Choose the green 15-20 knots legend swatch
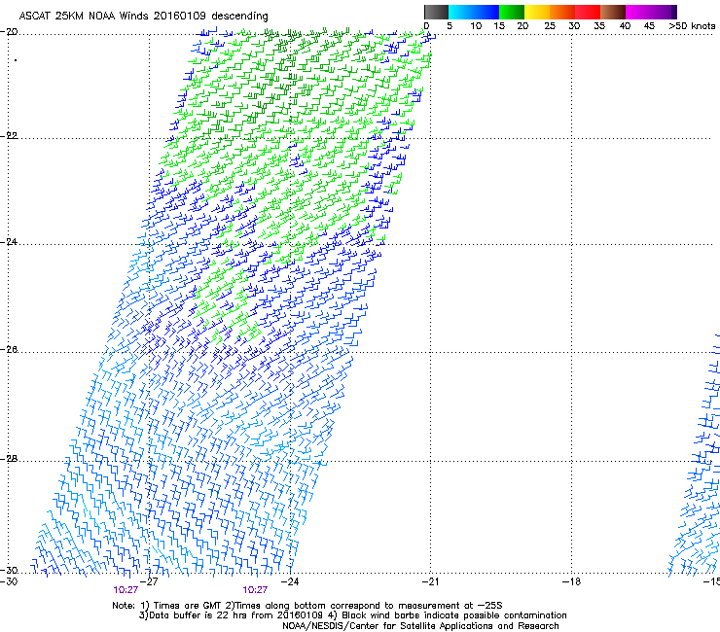The height and width of the screenshot is (632, 720). 512,12
